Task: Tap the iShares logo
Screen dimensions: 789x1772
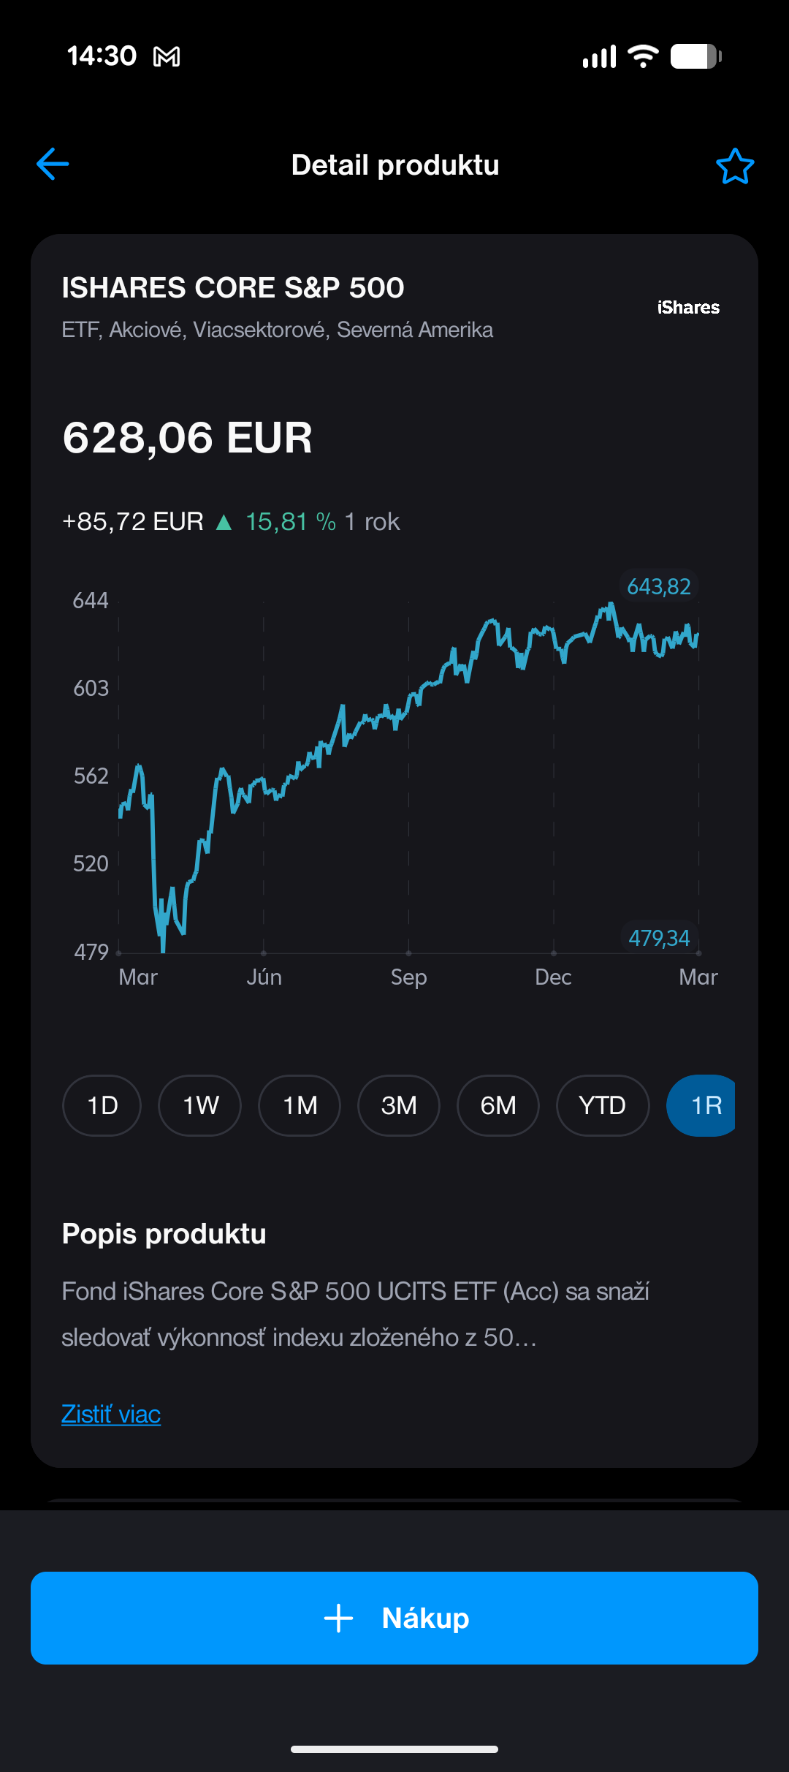Action: point(688,308)
